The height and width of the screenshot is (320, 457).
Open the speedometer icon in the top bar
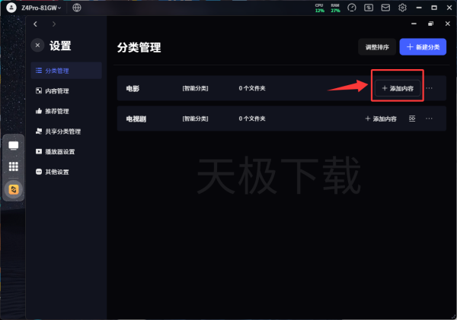(x=352, y=8)
